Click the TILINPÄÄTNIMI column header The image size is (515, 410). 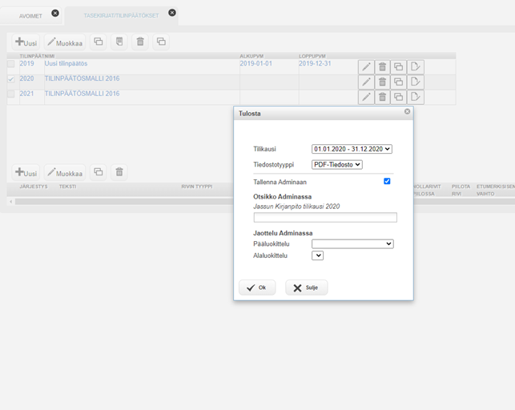coord(37,56)
